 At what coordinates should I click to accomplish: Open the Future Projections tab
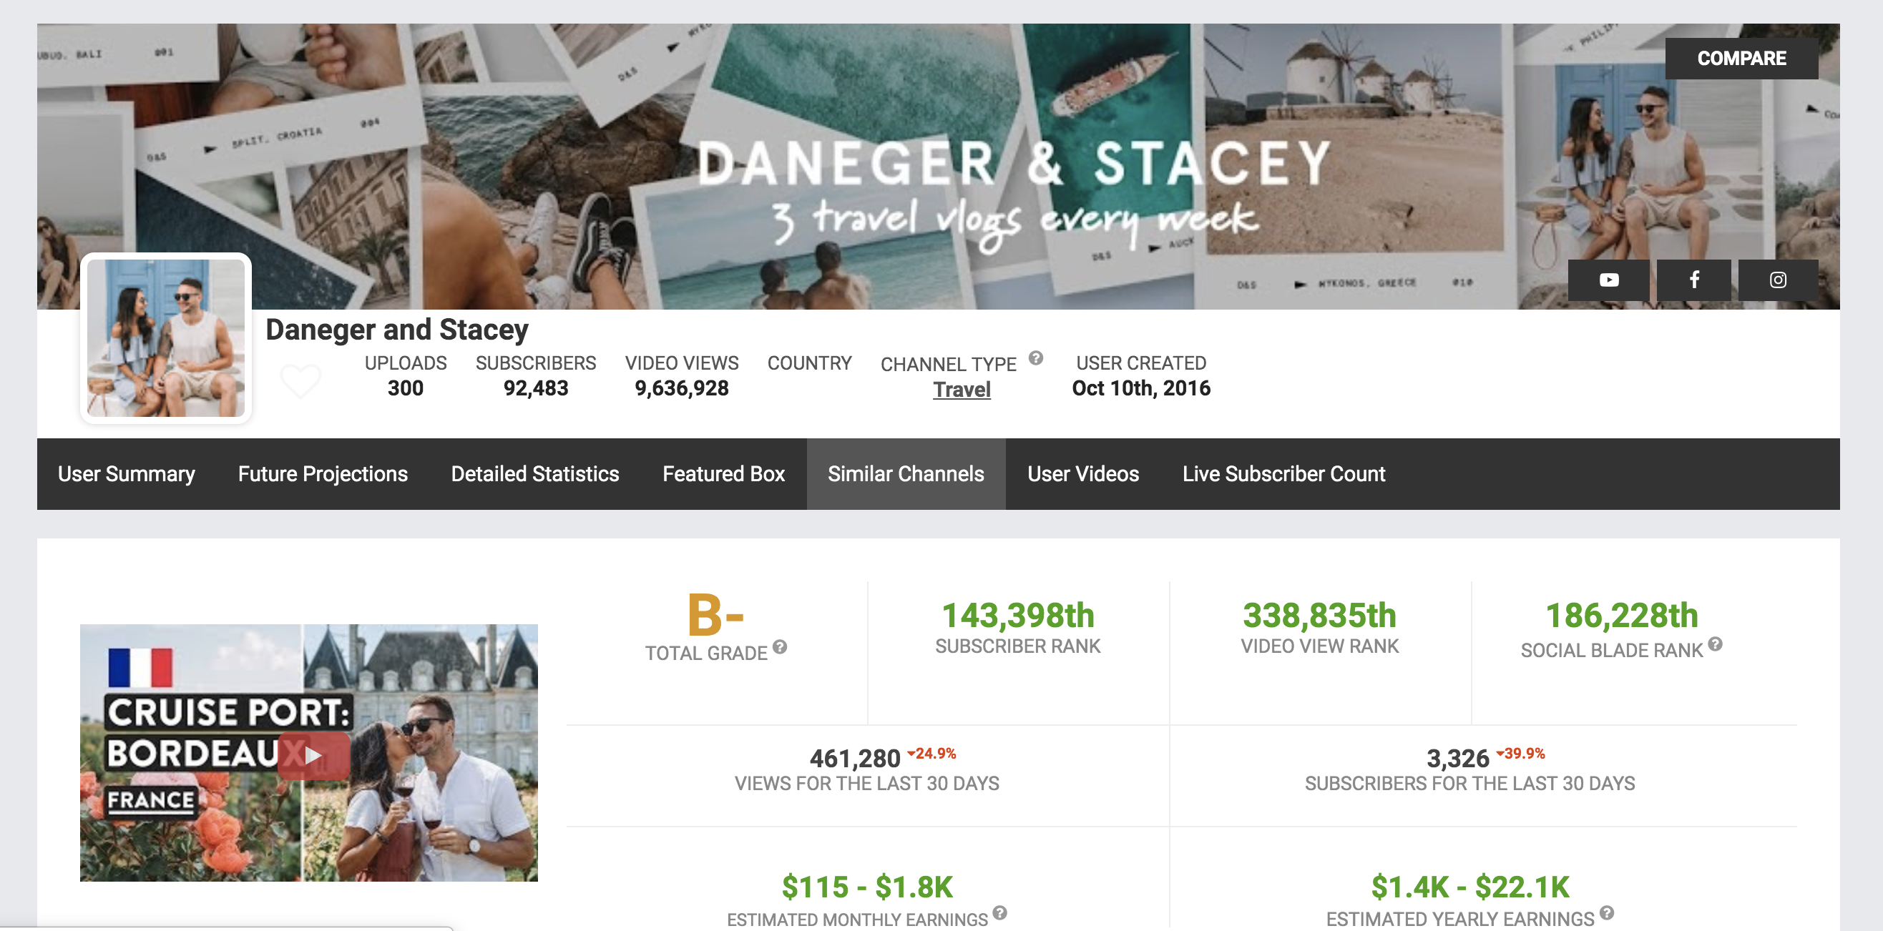[x=323, y=474]
